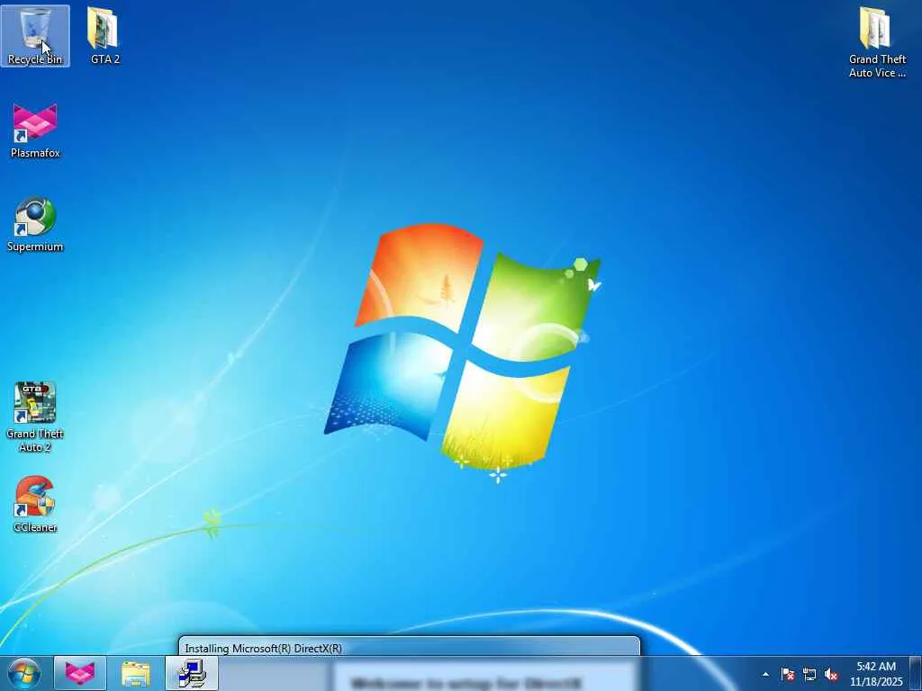Viewport: 922px width, 691px height.
Task: Click the Plasmafox taskbar button
Action: tap(80, 674)
